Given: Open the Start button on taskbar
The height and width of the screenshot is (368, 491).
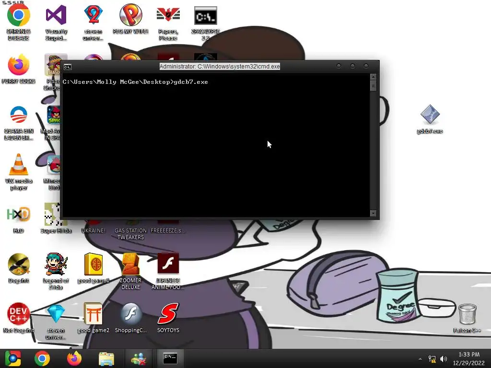Looking at the screenshot, I should [x=12, y=358].
